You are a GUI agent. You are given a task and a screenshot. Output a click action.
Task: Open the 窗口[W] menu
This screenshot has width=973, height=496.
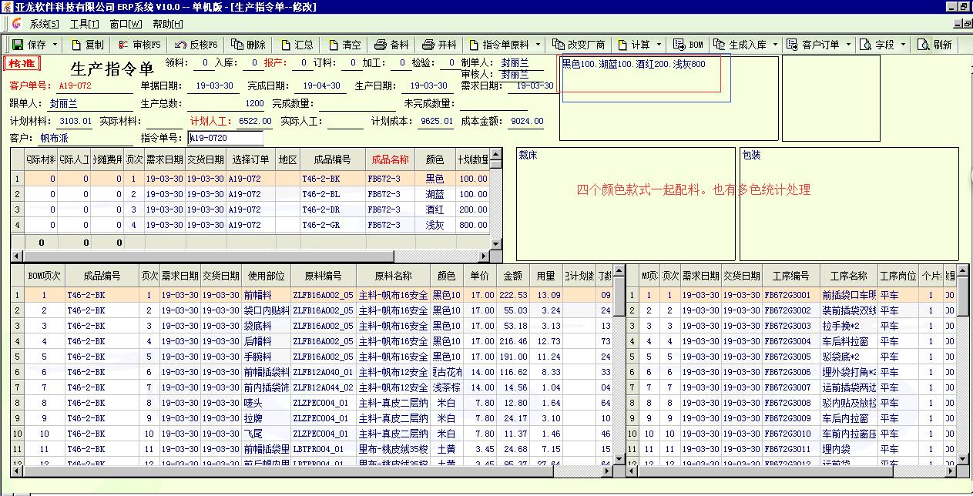click(126, 24)
